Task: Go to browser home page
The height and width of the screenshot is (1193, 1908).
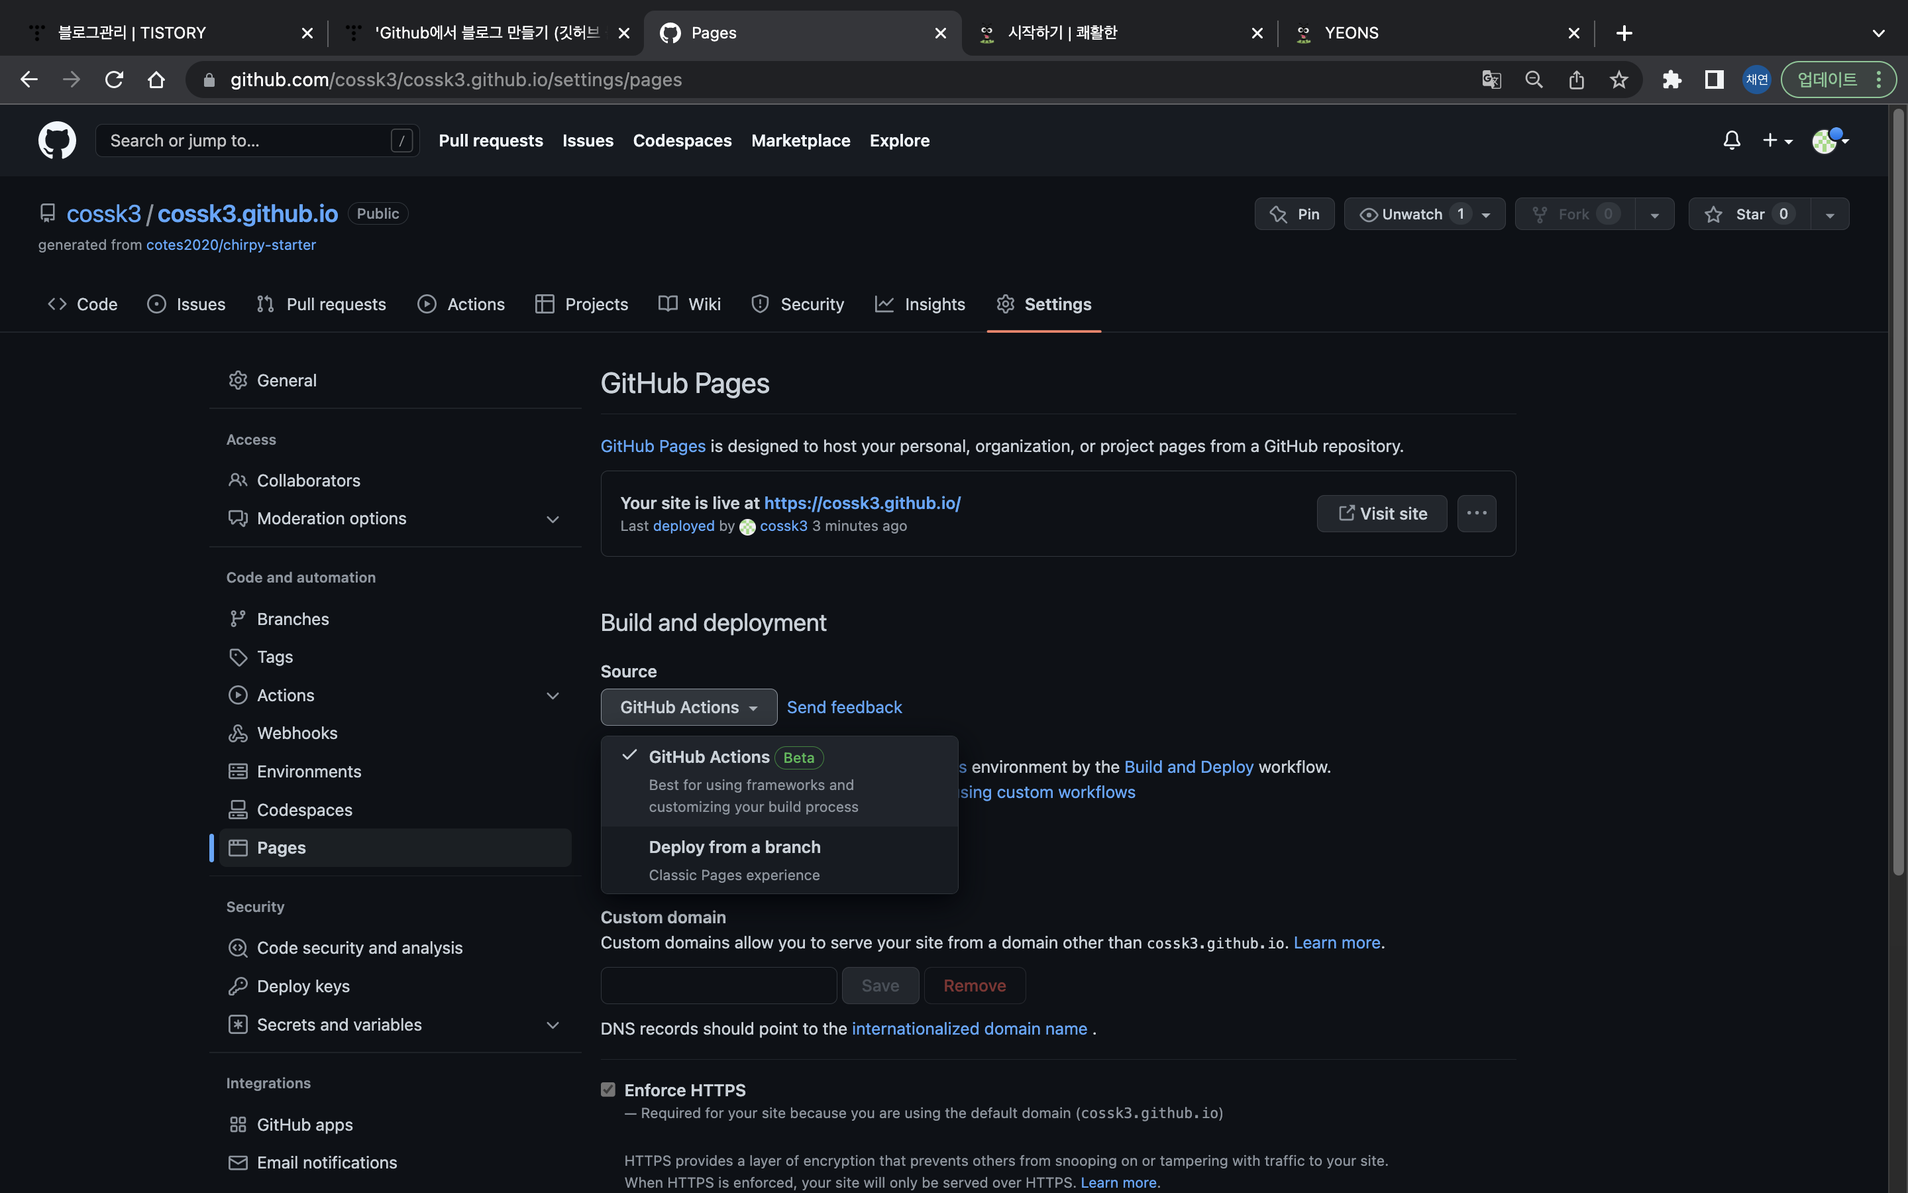Action: coord(156,80)
